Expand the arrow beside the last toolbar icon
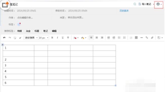The image size is (165, 92). click(162, 38)
